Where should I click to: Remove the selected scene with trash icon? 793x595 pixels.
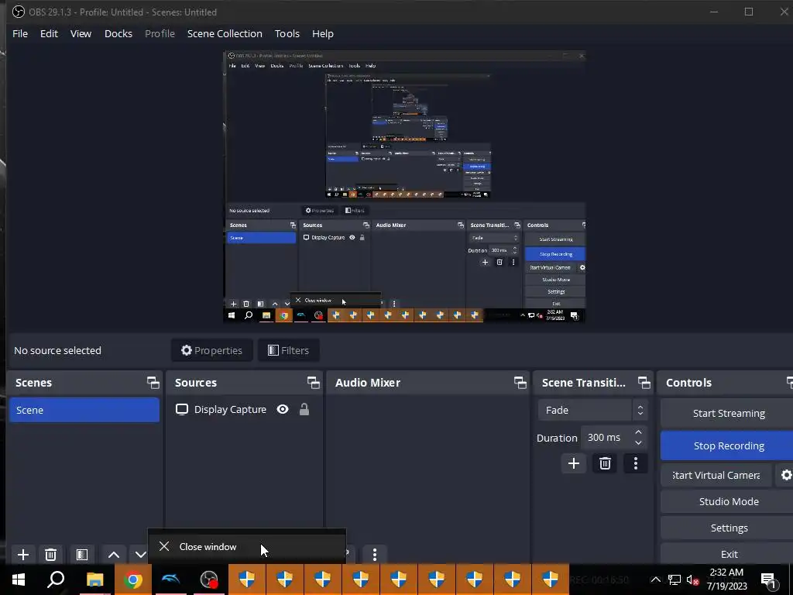pyautogui.click(x=50, y=555)
